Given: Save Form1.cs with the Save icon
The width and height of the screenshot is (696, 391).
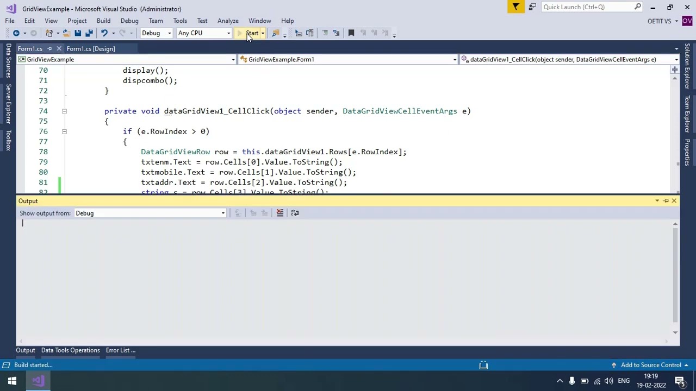Looking at the screenshot, I should click(x=78, y=33).
